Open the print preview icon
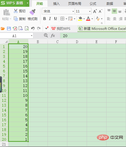Viewport: 126px width, 147px height. pyautogui.click(x=27, y=29)
